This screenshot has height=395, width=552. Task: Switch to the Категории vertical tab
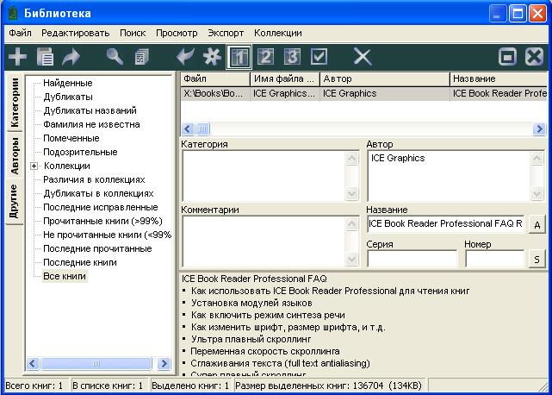click(x=15, y=103)
